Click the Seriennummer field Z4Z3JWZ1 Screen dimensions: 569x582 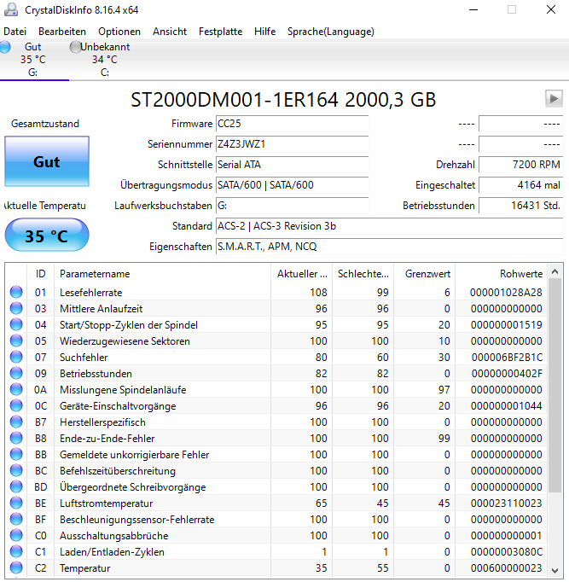(293, 144)
